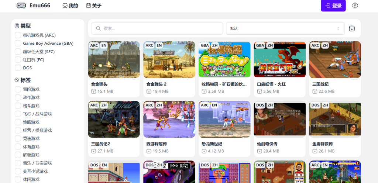Click the download icon next to 19.5 MB
This screenshot has width=378, height=183.
(148, 151)
